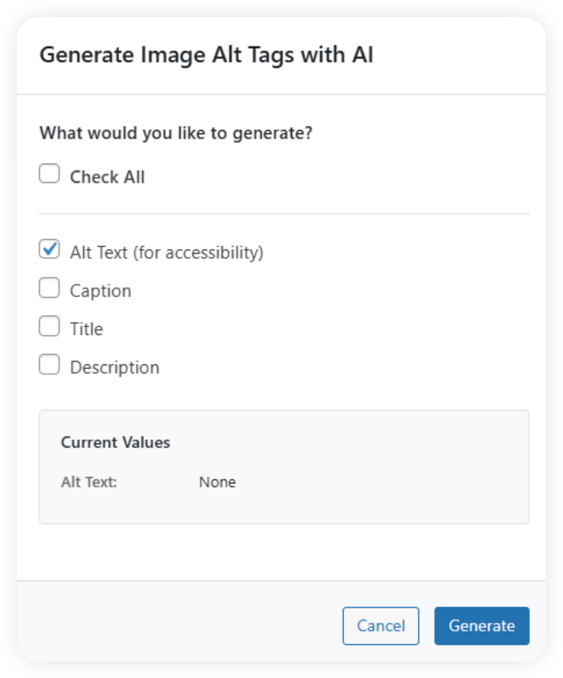Click the dialog title Generate Image Alt Tags

click(206, 55)
